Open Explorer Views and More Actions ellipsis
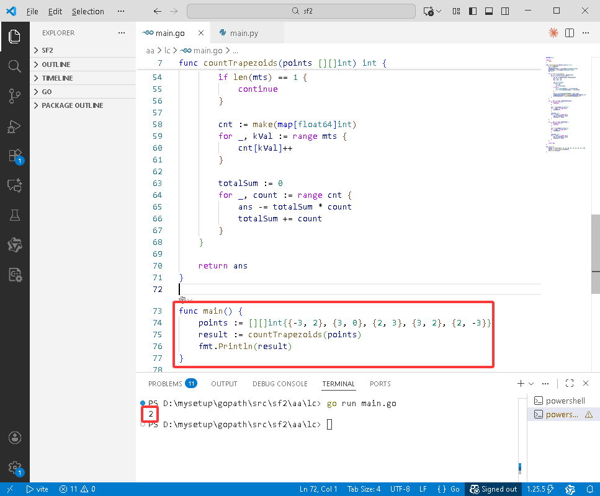 pos(122,33)
